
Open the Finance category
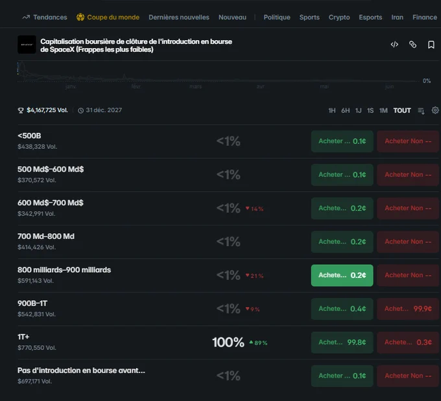coord(425,17)
